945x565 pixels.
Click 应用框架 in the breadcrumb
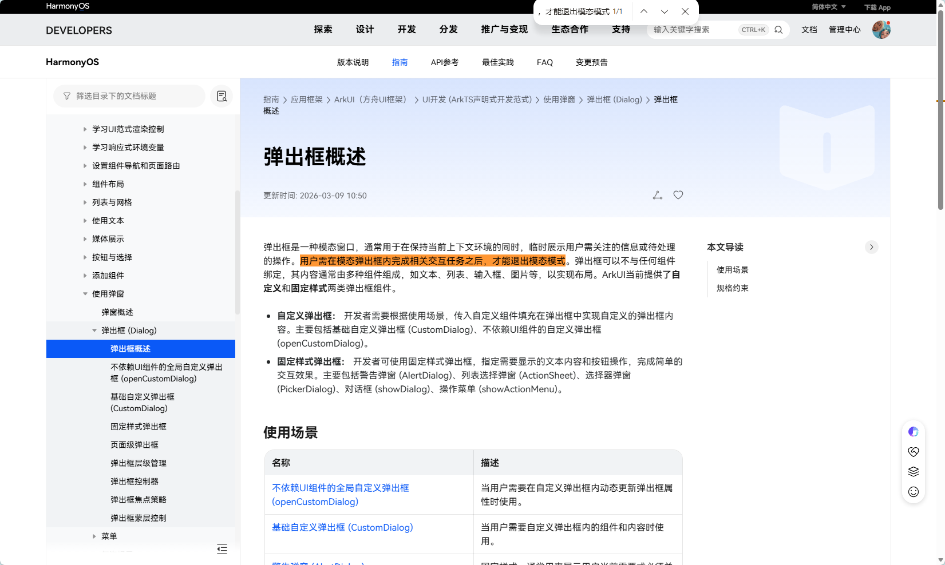307,100
